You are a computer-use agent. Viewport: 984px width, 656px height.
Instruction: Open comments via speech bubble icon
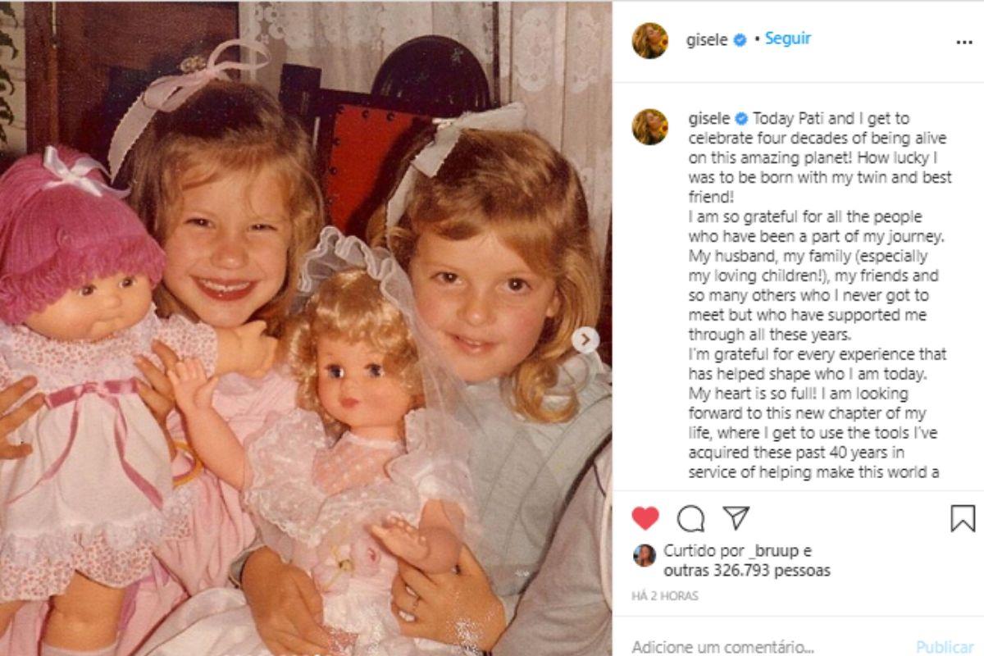pos(690,518)
